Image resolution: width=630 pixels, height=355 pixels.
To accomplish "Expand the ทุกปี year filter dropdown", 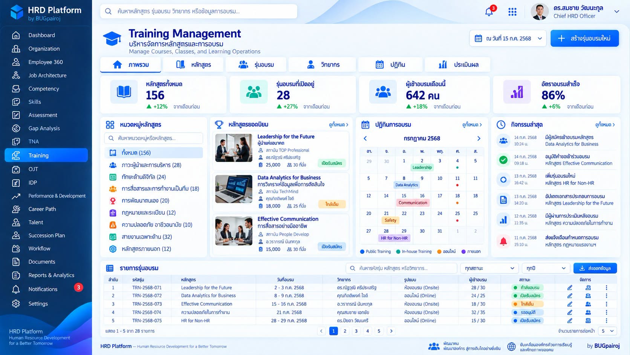I will (x=546, y=268).
